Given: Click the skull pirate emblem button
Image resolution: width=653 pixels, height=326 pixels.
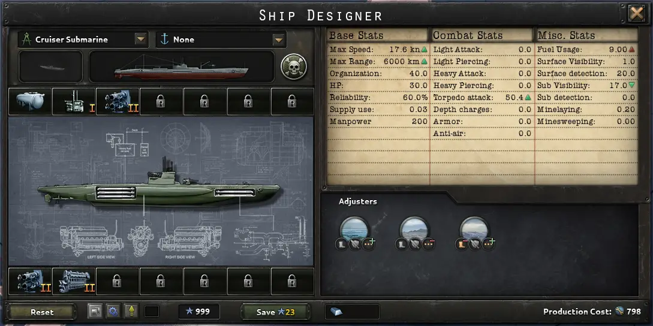Looking at the screenshot, I should (x=294, y=66).
